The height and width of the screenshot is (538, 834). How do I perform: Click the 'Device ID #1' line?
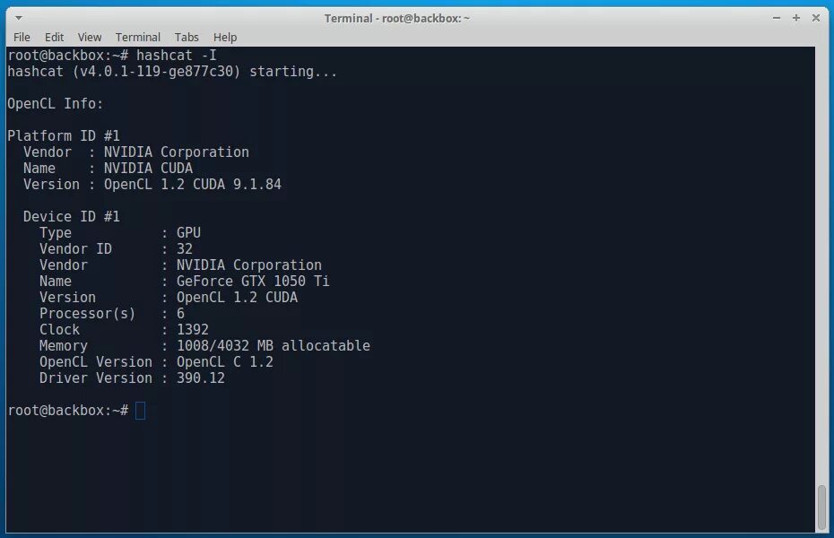72,216
